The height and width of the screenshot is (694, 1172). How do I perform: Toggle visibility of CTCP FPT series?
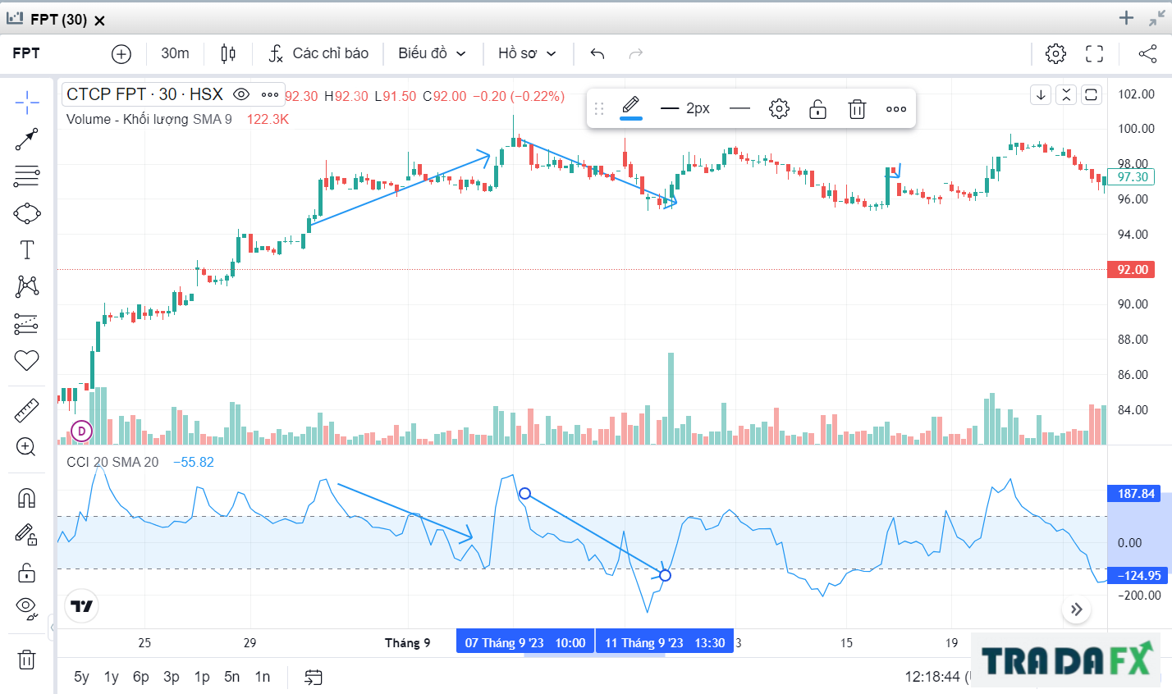(x=241, y=94)
